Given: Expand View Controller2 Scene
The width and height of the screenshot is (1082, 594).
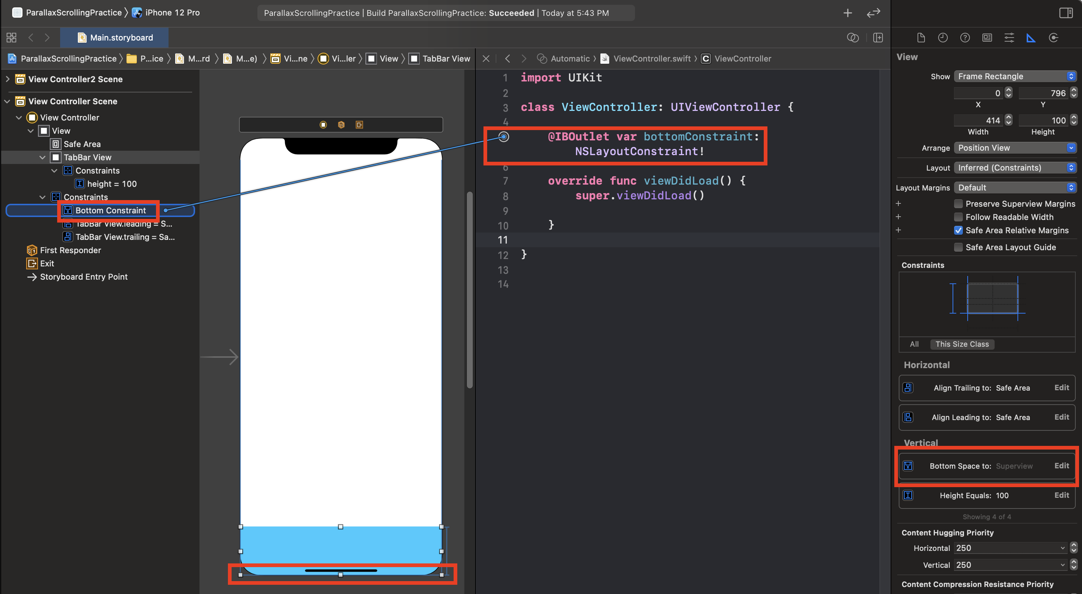Looking at the screenshot, I should click(8, 79).
